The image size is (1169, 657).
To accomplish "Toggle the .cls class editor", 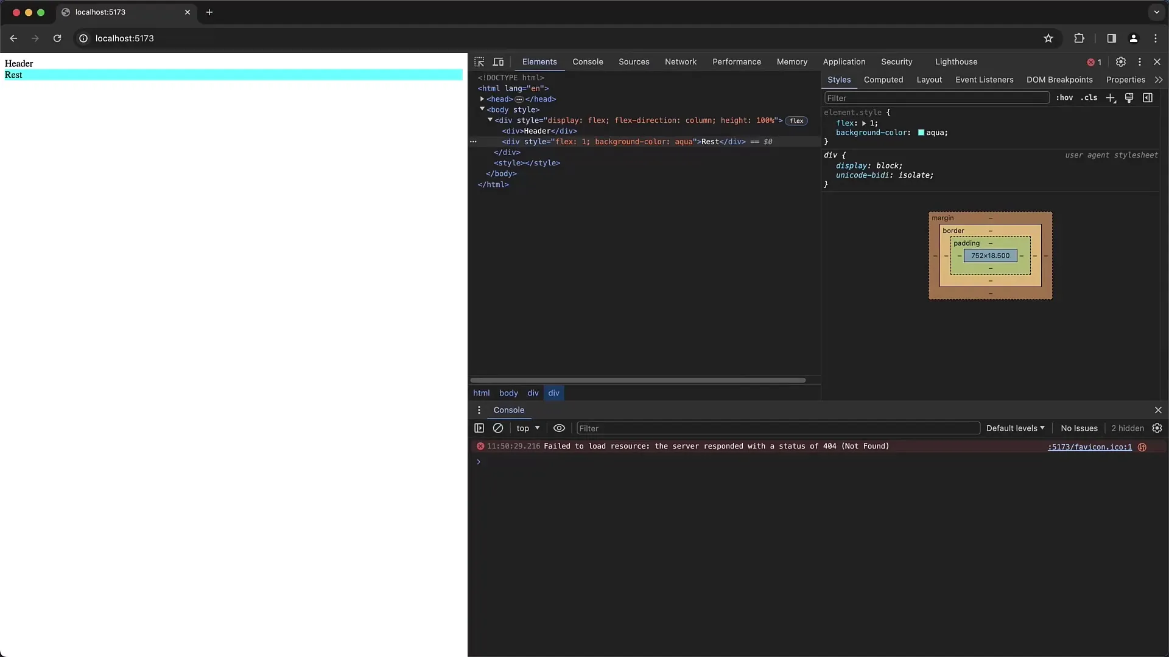I will (1089, 97).
